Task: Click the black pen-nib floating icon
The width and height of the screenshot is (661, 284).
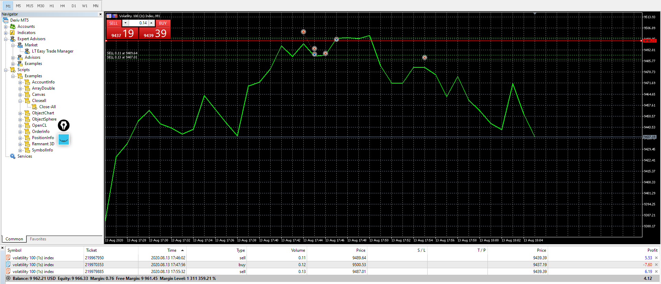Action: coord(64,125)
